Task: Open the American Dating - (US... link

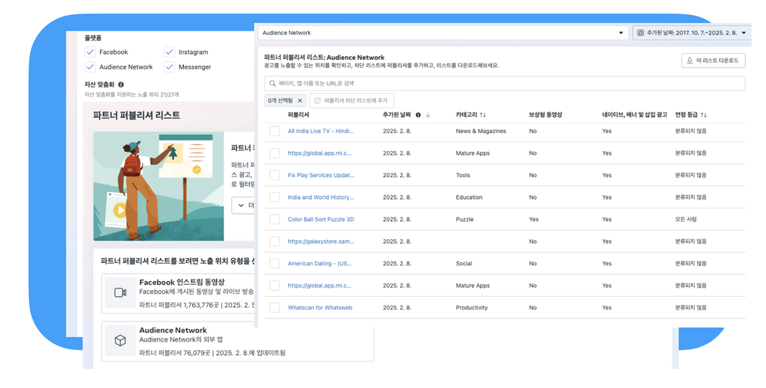Action: (x=320, y=264)
